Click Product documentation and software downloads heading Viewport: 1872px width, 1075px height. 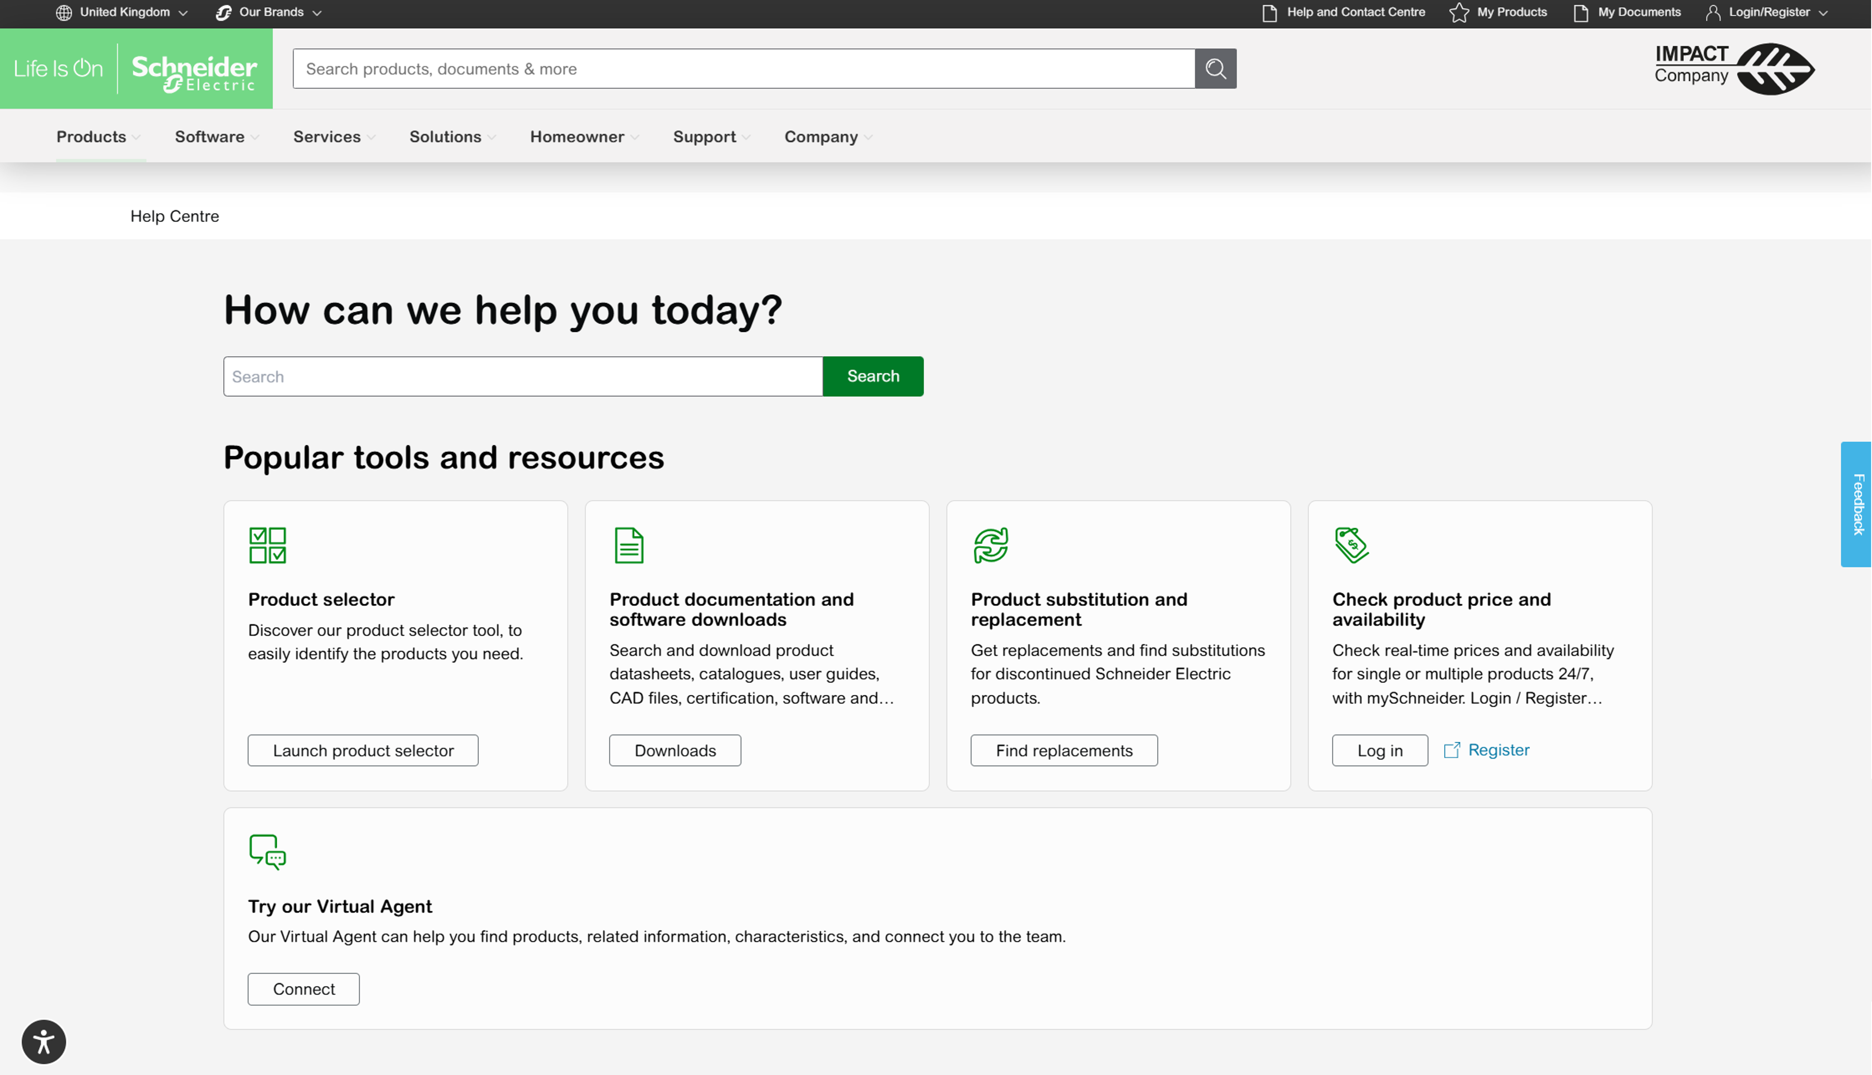(731, 609)
